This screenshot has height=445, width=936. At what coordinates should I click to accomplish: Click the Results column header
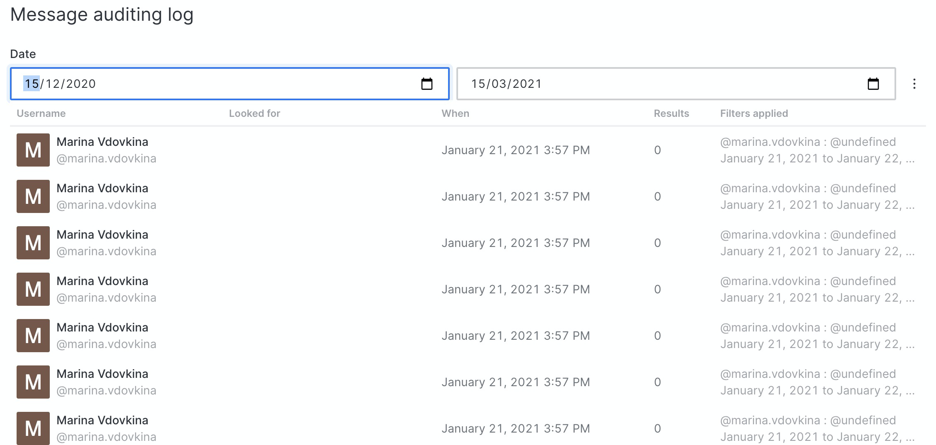(x=671, y=114)
